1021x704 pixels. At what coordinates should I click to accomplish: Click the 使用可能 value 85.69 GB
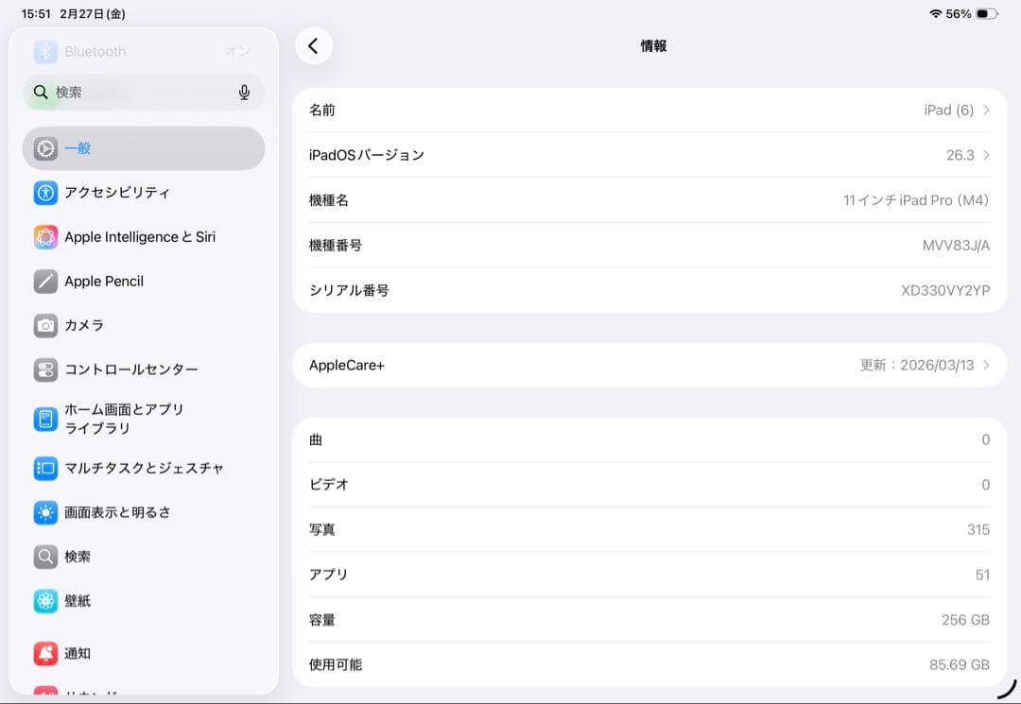point(960,665)
